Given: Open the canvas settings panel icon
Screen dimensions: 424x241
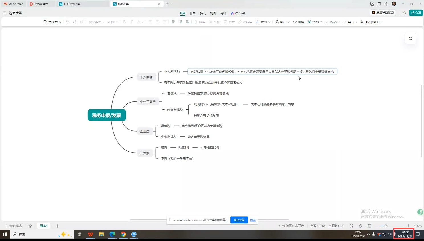Looking at the screenshot, I should (411, 38).
